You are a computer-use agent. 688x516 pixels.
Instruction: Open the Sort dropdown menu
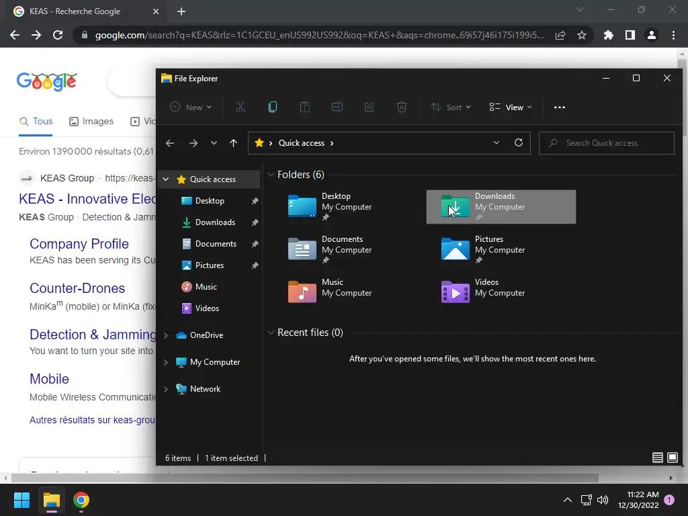click(451, 107)
